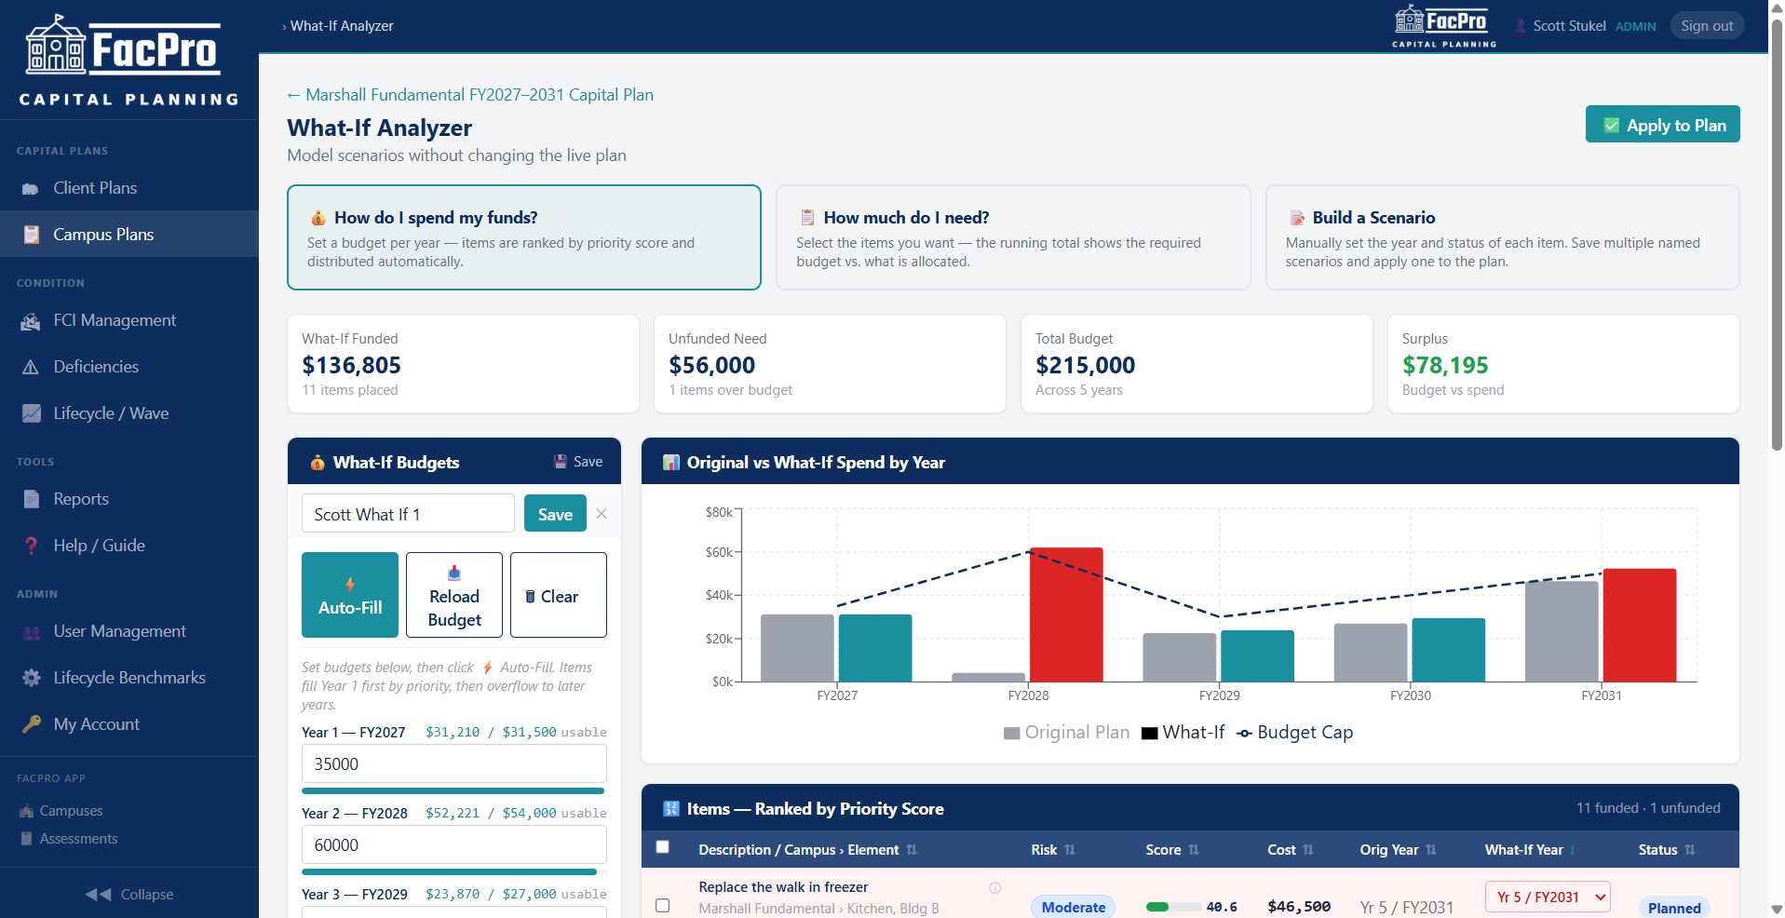Click Apply to Plan button
Image resolution: width=1785 pixels, height=918 pixels.
[x=1662, y=125]
